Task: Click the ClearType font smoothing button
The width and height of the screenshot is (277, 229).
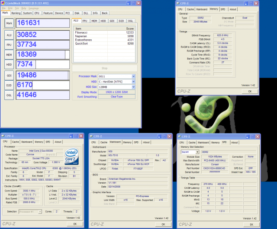Action: (116, 97)
